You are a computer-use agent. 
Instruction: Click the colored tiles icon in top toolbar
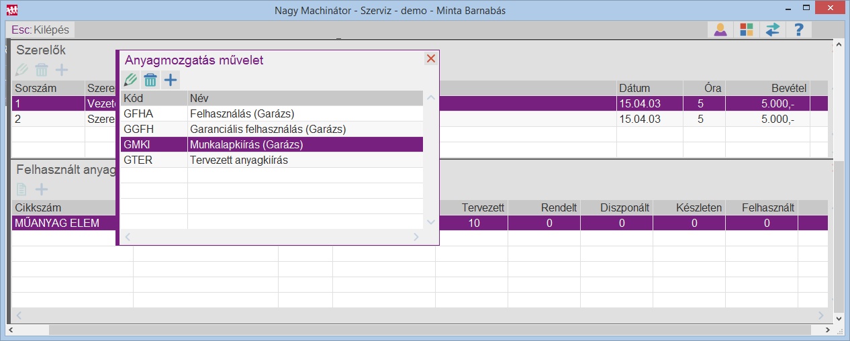(747, 30)
